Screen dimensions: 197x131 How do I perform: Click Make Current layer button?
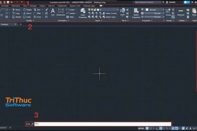[x=110, y=13]
